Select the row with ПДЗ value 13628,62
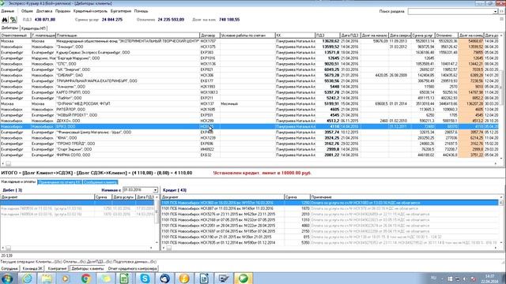Image resolution: width=506 pixels, height=284 pixels. pyautogui.click(x=249, y=41)
